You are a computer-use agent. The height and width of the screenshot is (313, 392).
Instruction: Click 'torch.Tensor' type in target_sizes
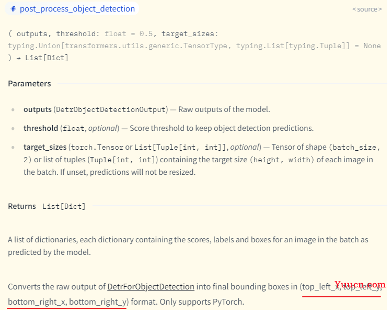pyautogui.click(x=97, y=147)
